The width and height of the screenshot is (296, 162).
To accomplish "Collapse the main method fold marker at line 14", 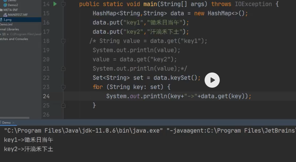I will (x=64, y=4).
